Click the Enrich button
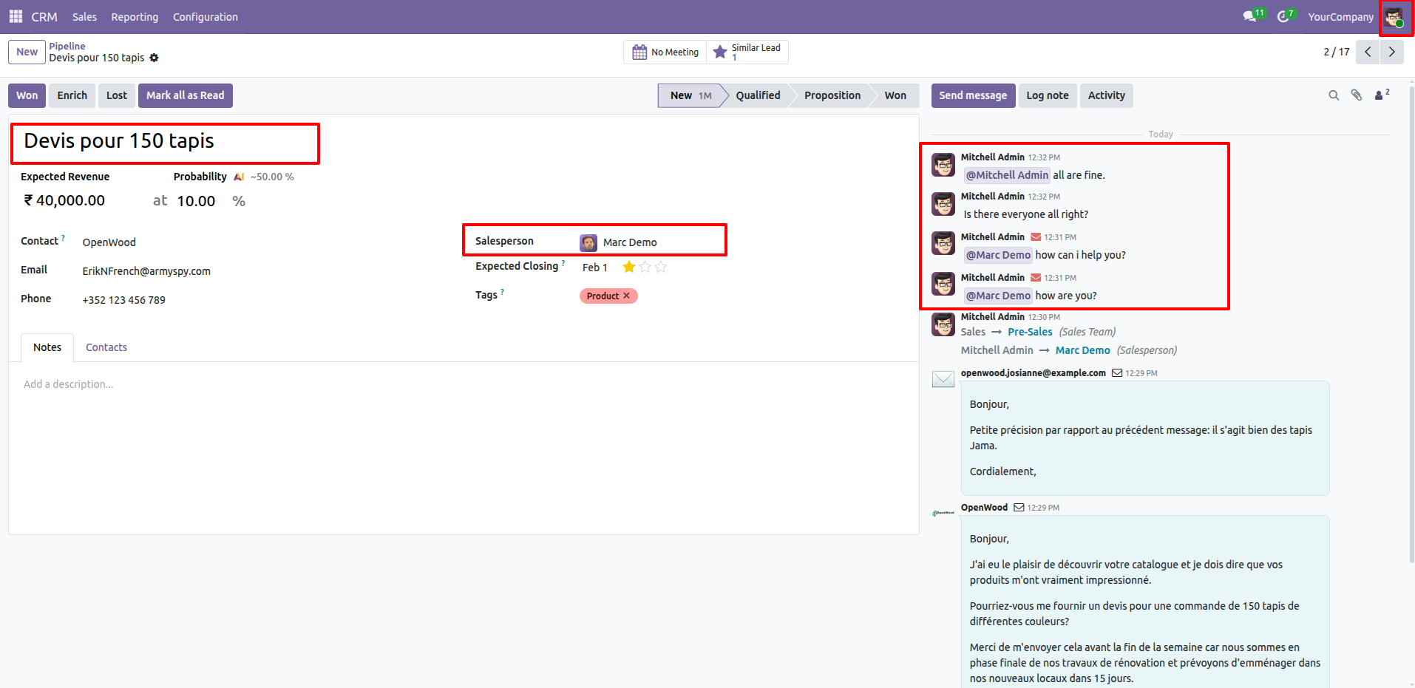The height and width of the screenshot is (688, 1415). pos(72,95)
